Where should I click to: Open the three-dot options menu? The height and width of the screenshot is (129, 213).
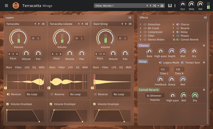(175, 6)
